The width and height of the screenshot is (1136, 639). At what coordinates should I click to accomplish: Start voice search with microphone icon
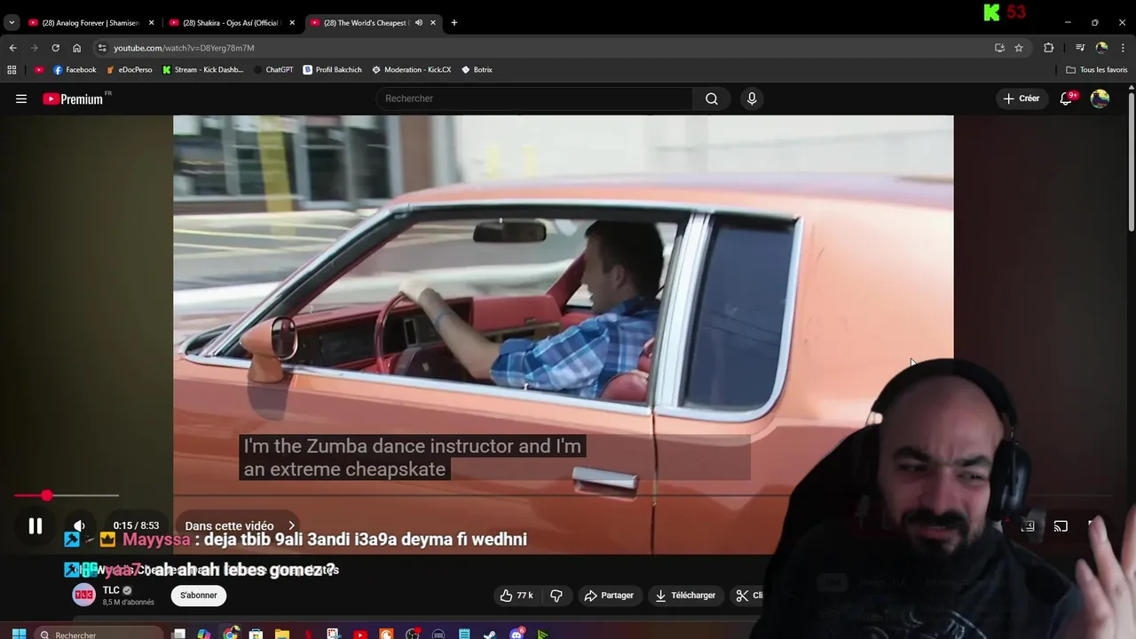pos(752,99)
